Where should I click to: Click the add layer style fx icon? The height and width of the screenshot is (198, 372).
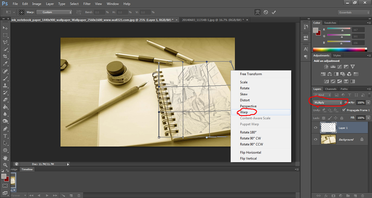point(326,196)
